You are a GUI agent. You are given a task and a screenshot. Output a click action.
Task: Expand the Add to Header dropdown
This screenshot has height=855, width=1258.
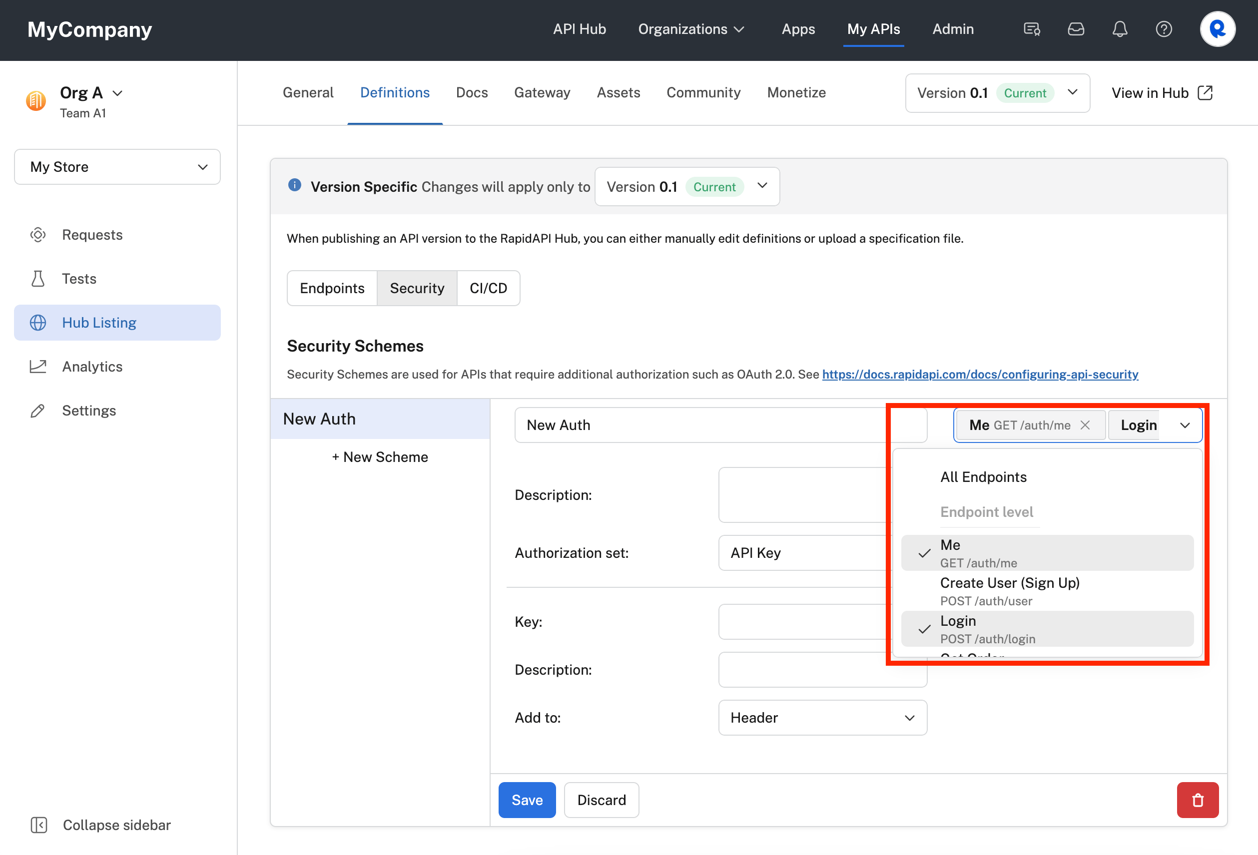click(822, 718)
